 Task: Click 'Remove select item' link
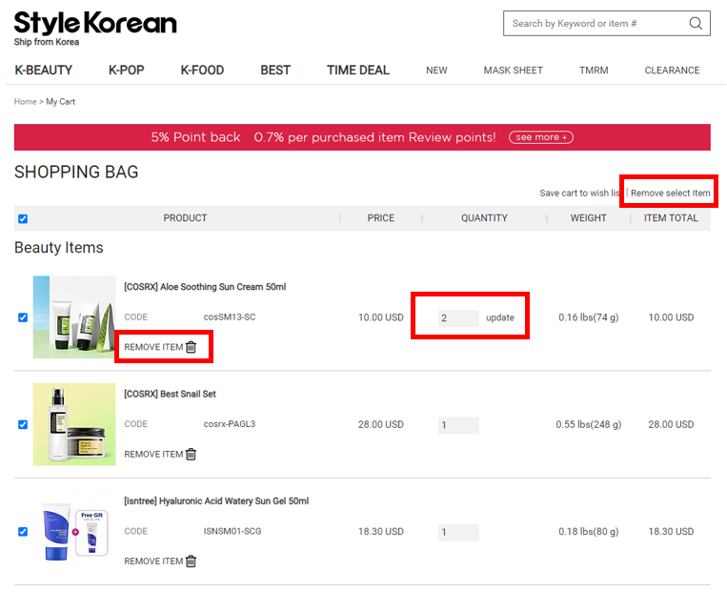pos(670,194)
